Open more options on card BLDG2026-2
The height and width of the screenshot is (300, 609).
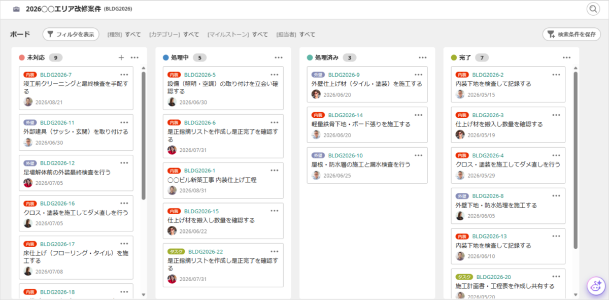(557, 75)
